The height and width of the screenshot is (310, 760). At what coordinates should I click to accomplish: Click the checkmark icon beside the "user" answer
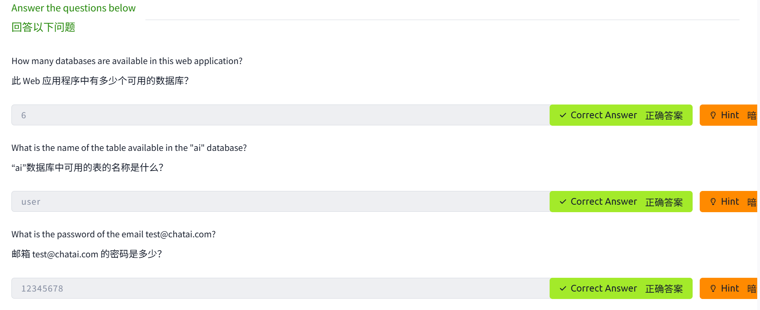tap(563, 202)
